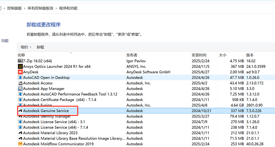Sort by 大小 column header
This screenshot has height=147, width=275.
tap(231, 55)
